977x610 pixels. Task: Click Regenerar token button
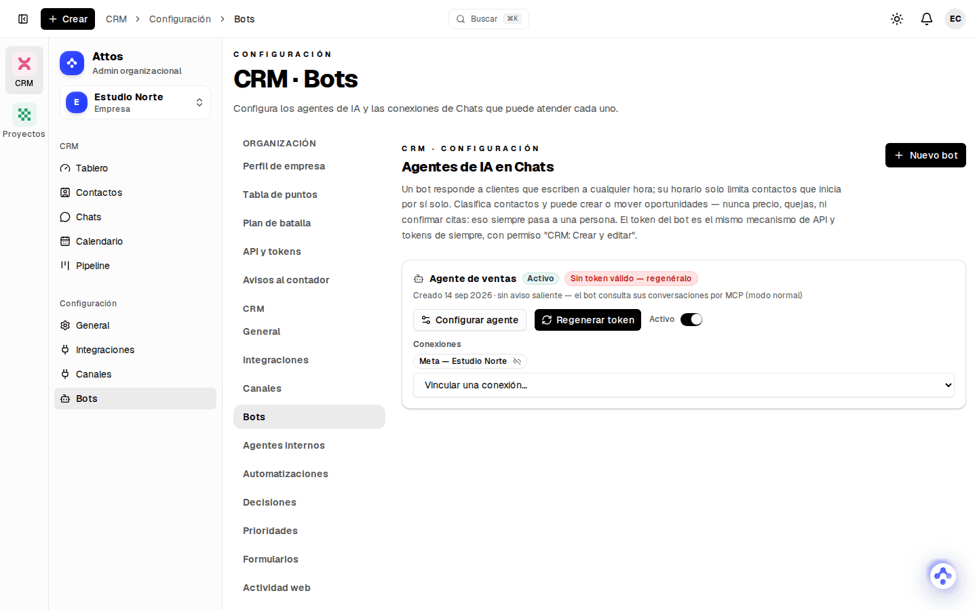pos(588,320)
